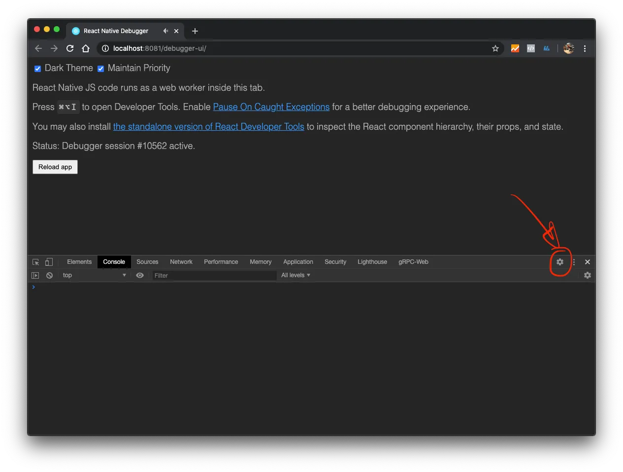Bookmark this page with the star icon

[495, 48]
